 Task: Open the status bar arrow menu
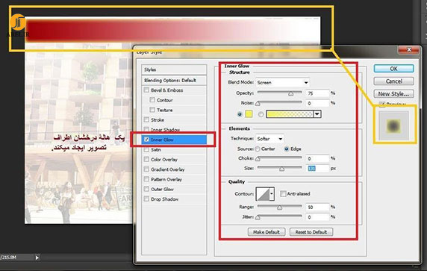(37, 257)
